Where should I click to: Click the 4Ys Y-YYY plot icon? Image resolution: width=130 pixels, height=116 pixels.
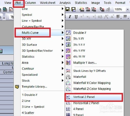(68, 51)
